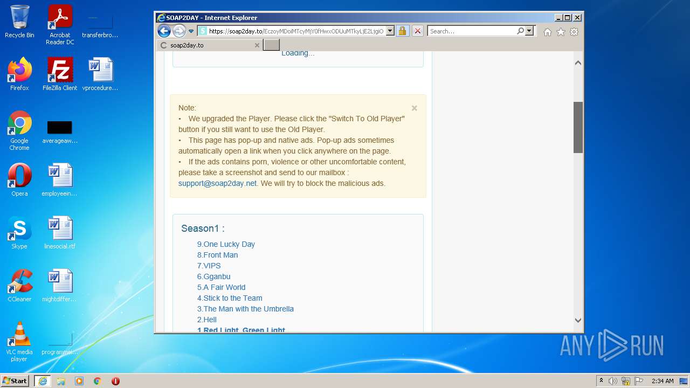Image resolution: width=690 pixels, height=388 pixels.
Task: Click the Action Center flag tray icon
Action: coord(639,381)
